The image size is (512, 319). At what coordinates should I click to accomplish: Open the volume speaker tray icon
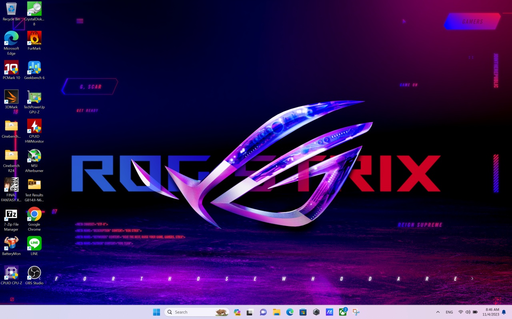468,312
